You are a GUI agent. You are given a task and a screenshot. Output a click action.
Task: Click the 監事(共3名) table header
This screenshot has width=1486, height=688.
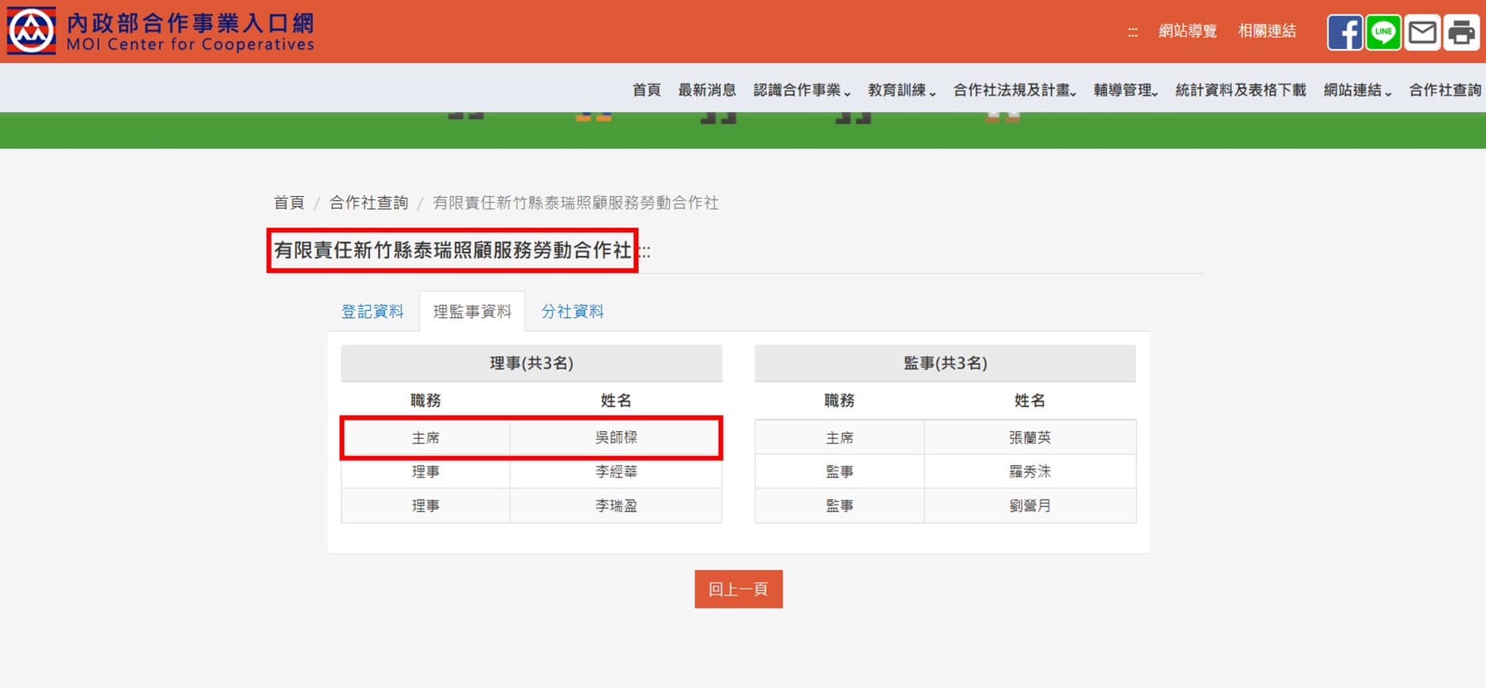point(945,363)
